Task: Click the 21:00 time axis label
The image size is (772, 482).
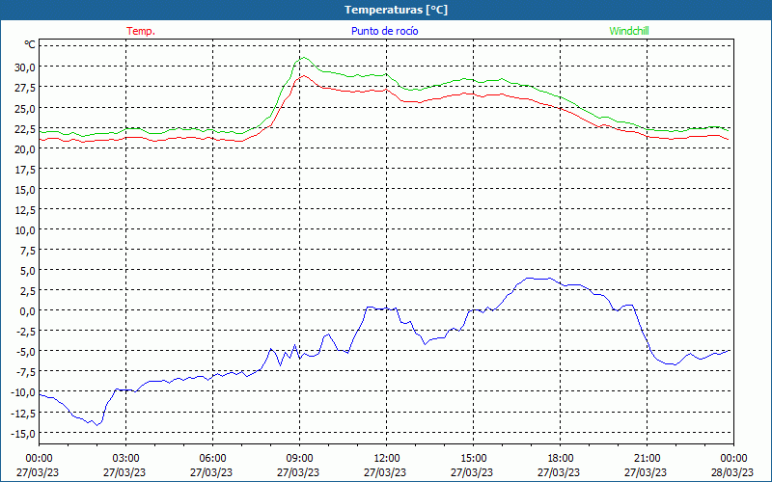Action: 647,459
